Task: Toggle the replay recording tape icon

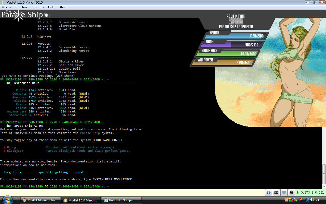Action: click(x=276, y=193)
